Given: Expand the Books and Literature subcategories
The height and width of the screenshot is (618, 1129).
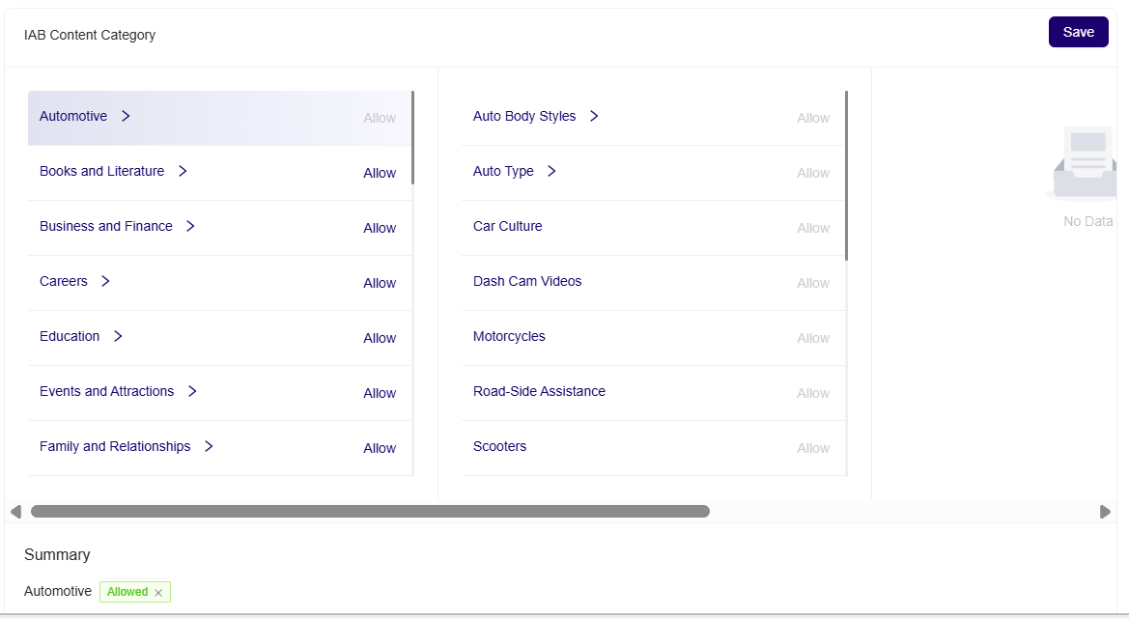Looking at the screenshot, I should coord(183,171).
